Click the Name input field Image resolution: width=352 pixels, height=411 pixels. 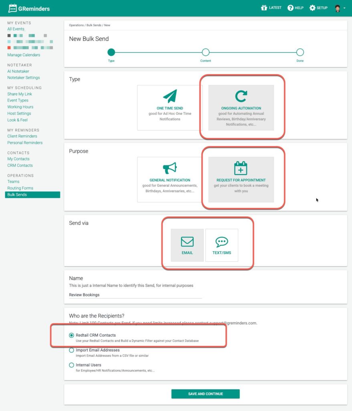pyautogui.click(x=135, y=295)
